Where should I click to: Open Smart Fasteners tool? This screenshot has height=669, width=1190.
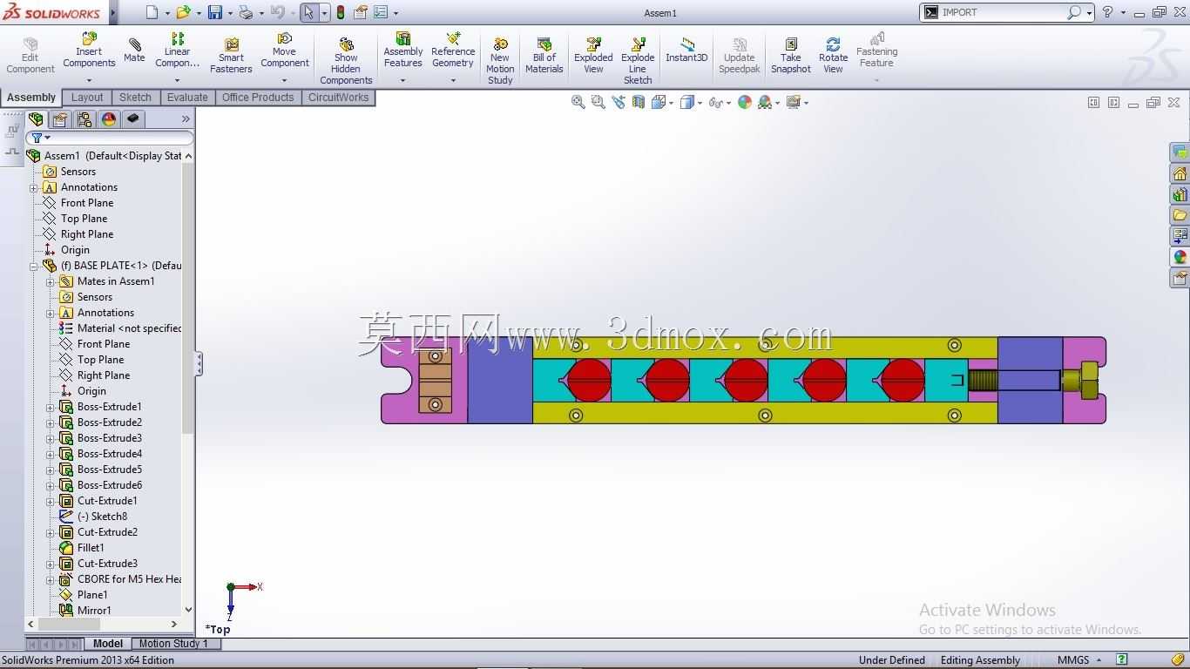click(x=231, y=55)
